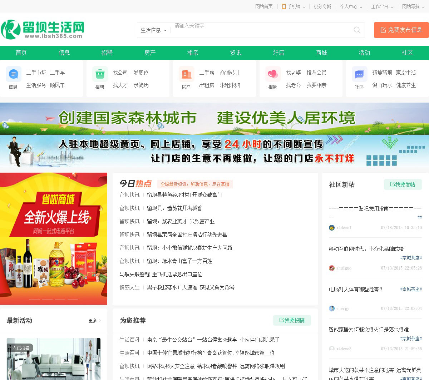Open article 马航失联警醒 坐飞机选紧急出口座位
This screenshot has height=380, width=429.
pos(161,274)
